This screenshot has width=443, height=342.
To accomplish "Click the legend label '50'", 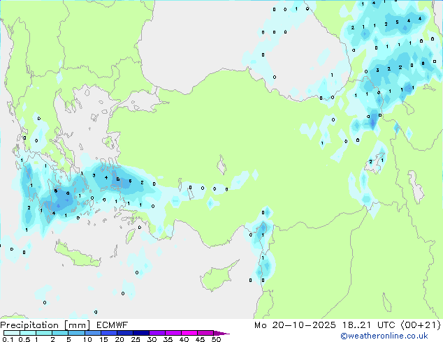I will tap(217, 339).
